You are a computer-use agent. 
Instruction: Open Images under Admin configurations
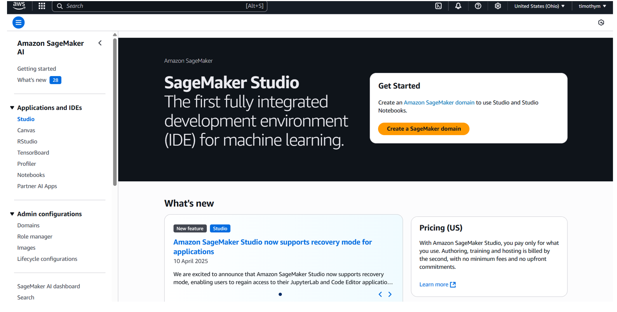pyautogui.click(x=26, y=248)
